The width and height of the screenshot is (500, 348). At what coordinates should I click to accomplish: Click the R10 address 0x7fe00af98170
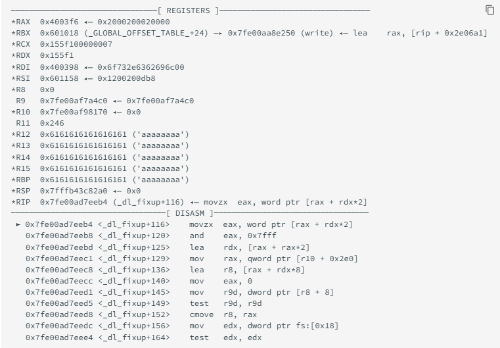point(74,112)
